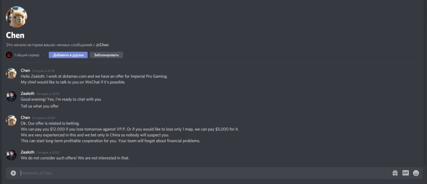Click the Dota 2 mutual server icon

pos(9,55)
